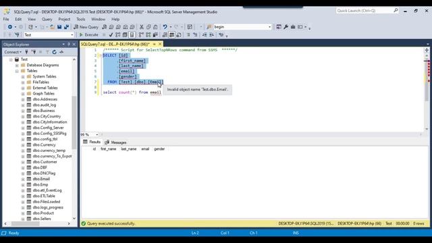This screenshot has height=243, width=432.
Task: Click the Toolbox icon in toolbar
Action: 293,27
